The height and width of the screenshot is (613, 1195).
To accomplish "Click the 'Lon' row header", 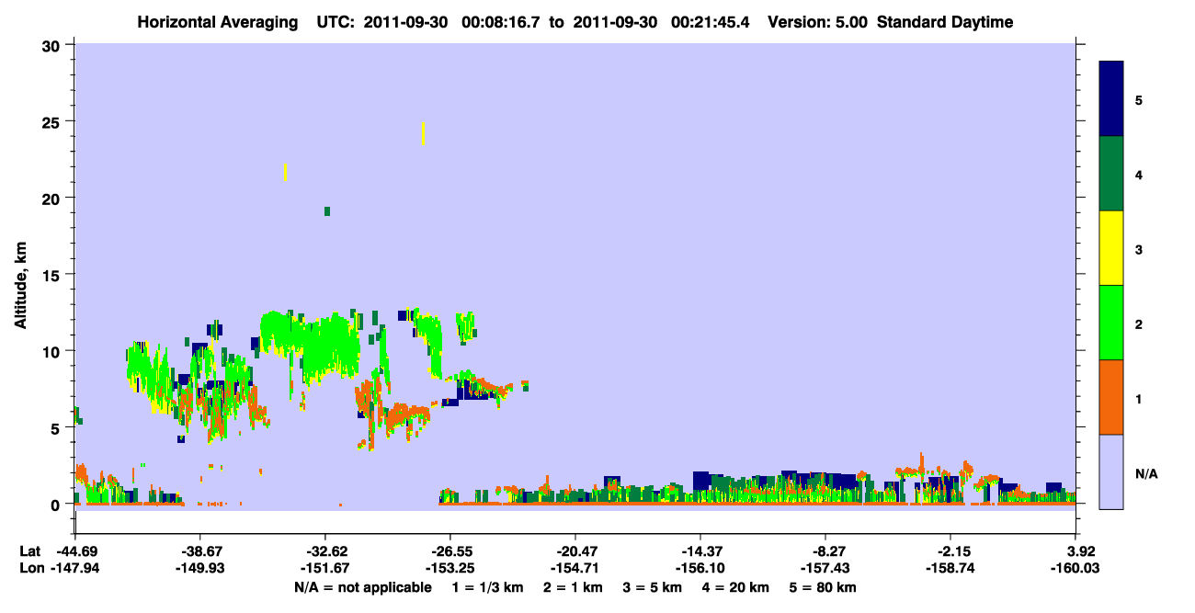I will click(31, 569).
